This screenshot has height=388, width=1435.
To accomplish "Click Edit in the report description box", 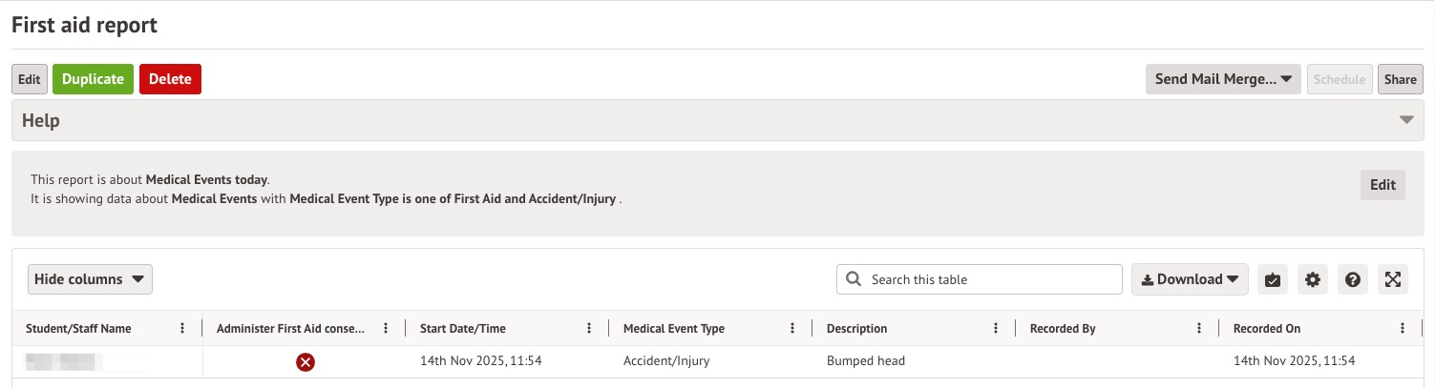I will tap(1382, 185).
